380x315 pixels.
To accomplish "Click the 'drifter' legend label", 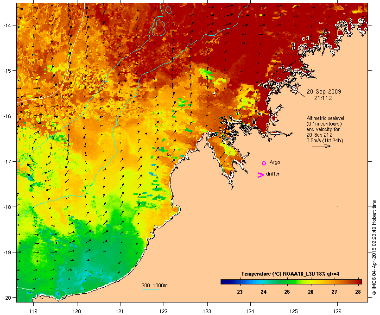I will point(272,174).
